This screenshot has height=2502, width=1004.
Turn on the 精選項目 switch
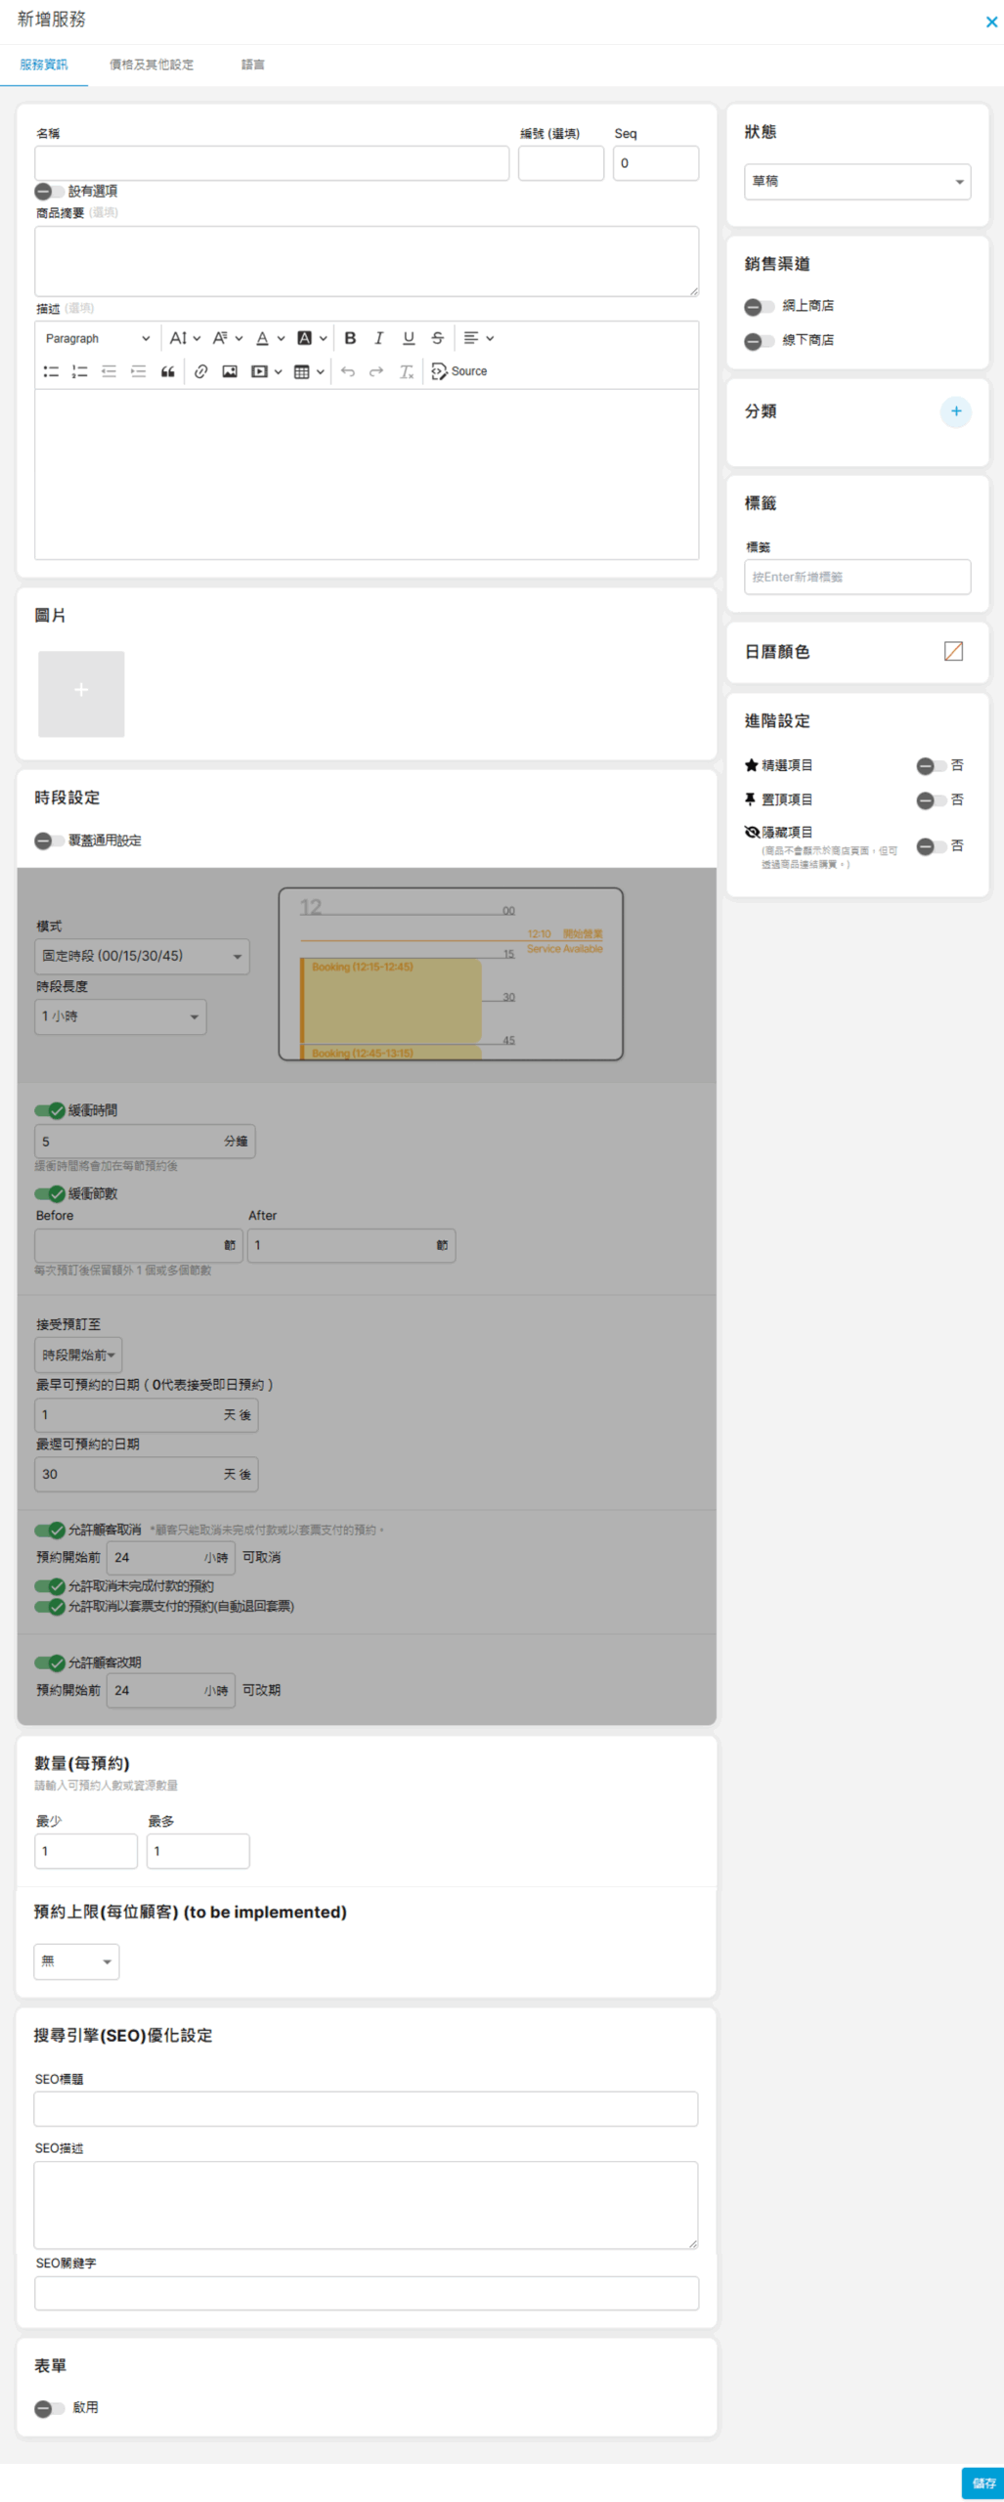(x=930, y=765)
